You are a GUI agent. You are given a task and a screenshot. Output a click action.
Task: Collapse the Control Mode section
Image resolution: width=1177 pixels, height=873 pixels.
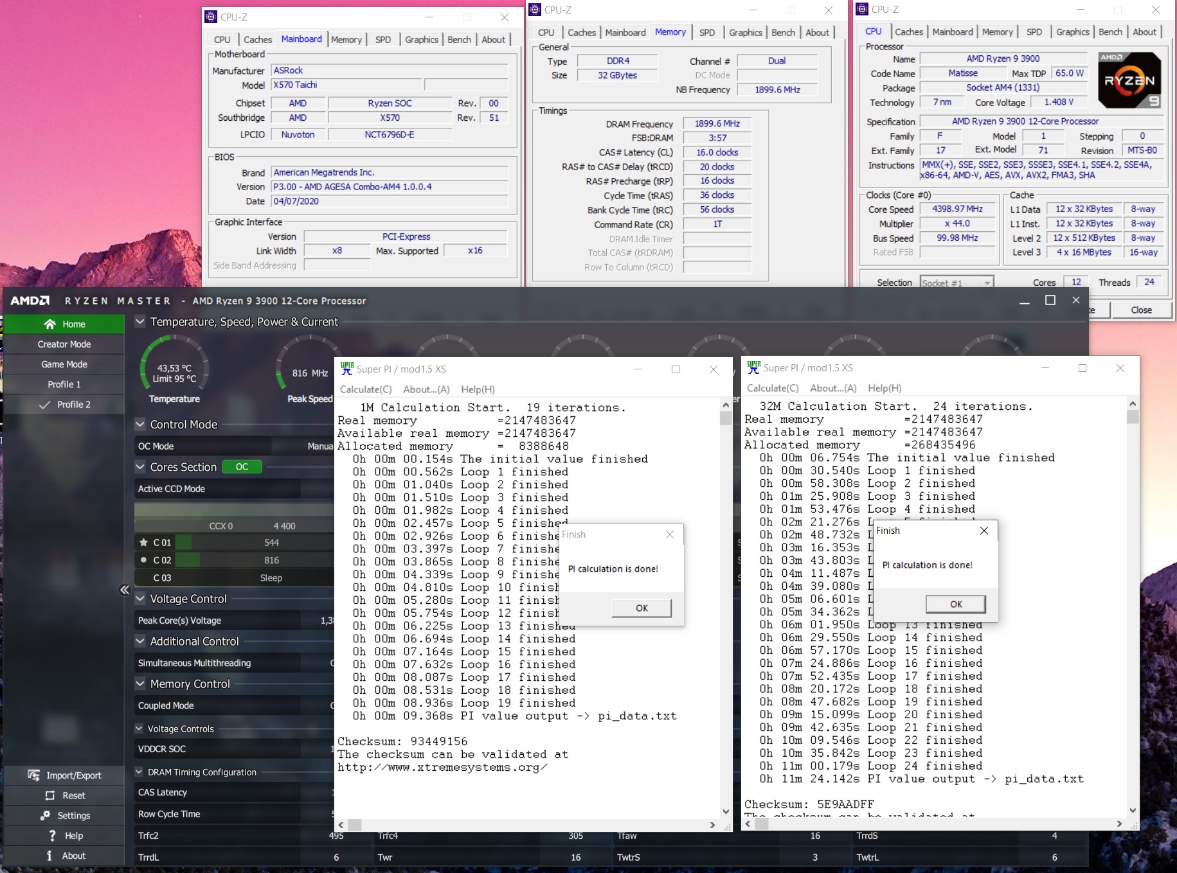[139, 424]
